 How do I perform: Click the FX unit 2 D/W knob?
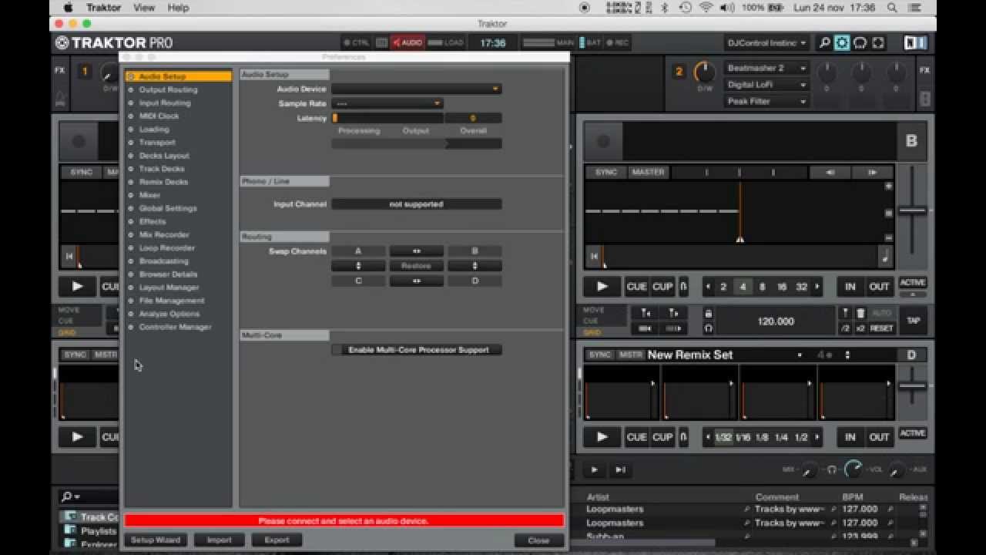(x=705, y=72)
